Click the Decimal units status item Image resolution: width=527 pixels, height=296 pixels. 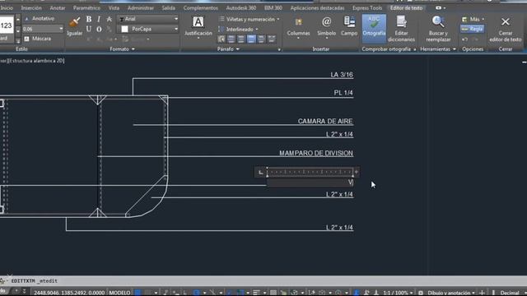tap(509, 293)
